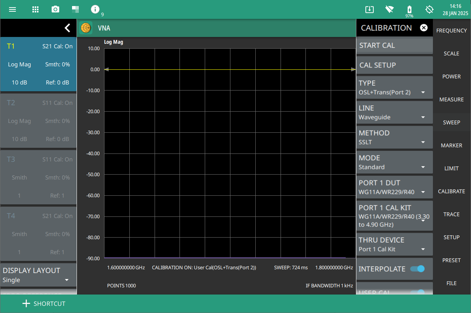Open the info notifications icon
This screenshot has height=313, width=471.
coord(95,9)
